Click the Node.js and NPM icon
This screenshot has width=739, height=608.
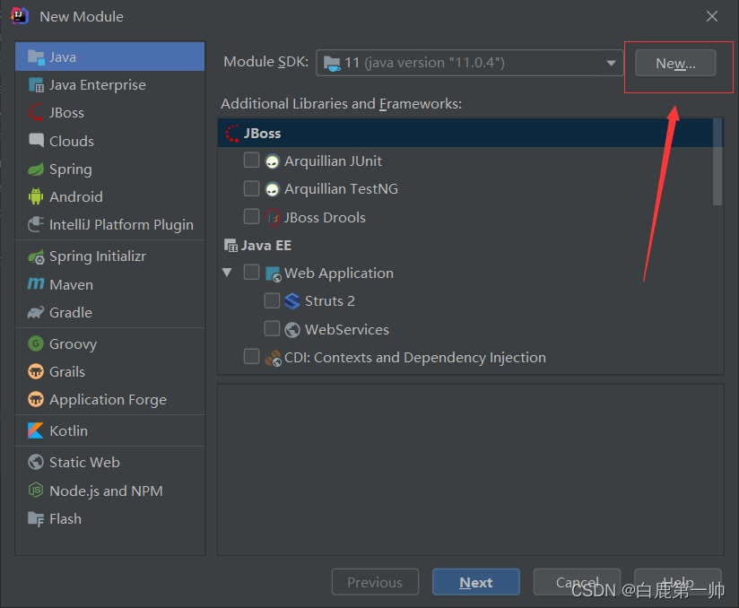coord(36,491)
